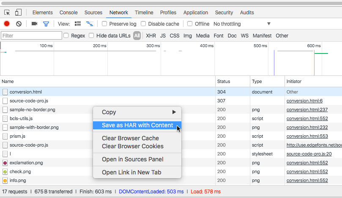Toggle the filter funnel icon

pyautogui.click(x=46, y=24)
